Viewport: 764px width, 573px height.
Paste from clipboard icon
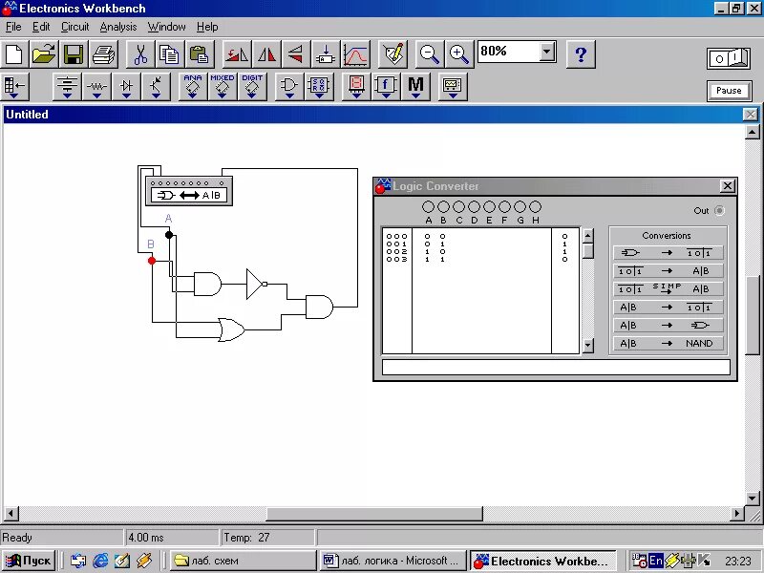click(x=200, y=53)
